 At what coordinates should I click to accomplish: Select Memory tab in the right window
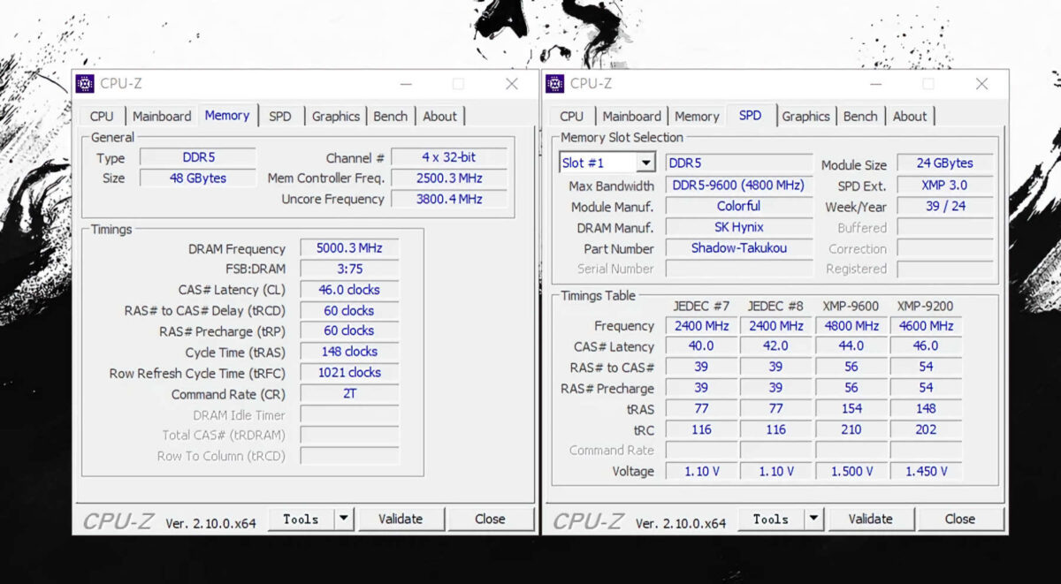697,116
